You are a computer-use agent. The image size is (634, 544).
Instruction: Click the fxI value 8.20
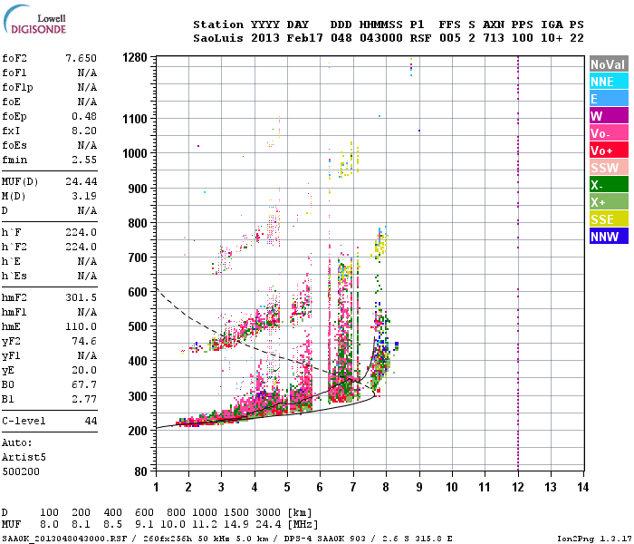click(84, 131)
